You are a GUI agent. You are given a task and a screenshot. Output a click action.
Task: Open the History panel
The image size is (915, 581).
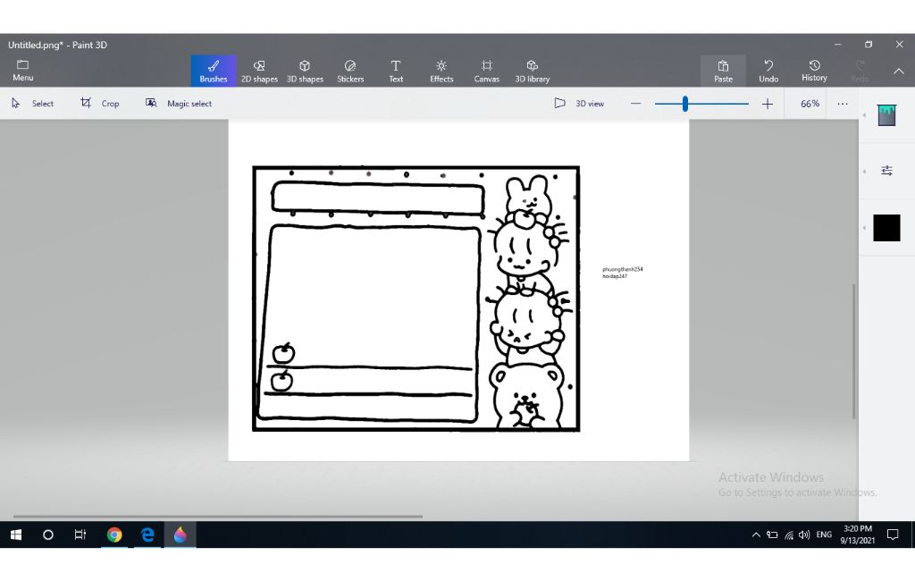(814, 72)
